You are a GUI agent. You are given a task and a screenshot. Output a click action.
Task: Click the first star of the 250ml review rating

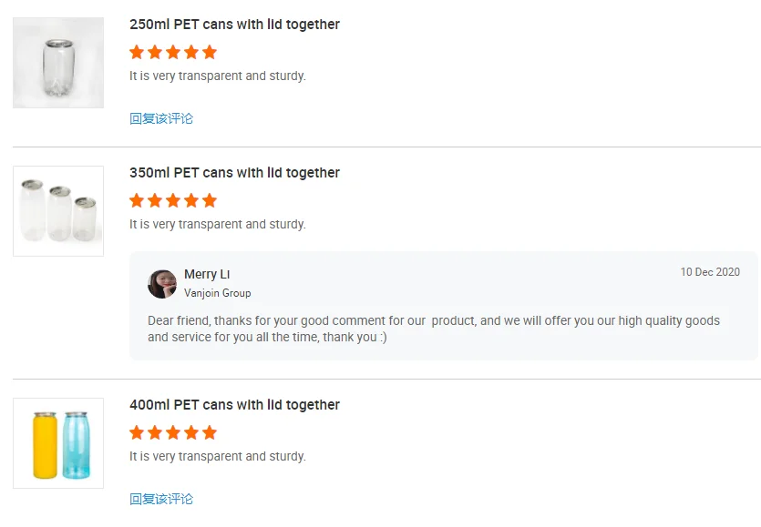click(x=137, y=52)
